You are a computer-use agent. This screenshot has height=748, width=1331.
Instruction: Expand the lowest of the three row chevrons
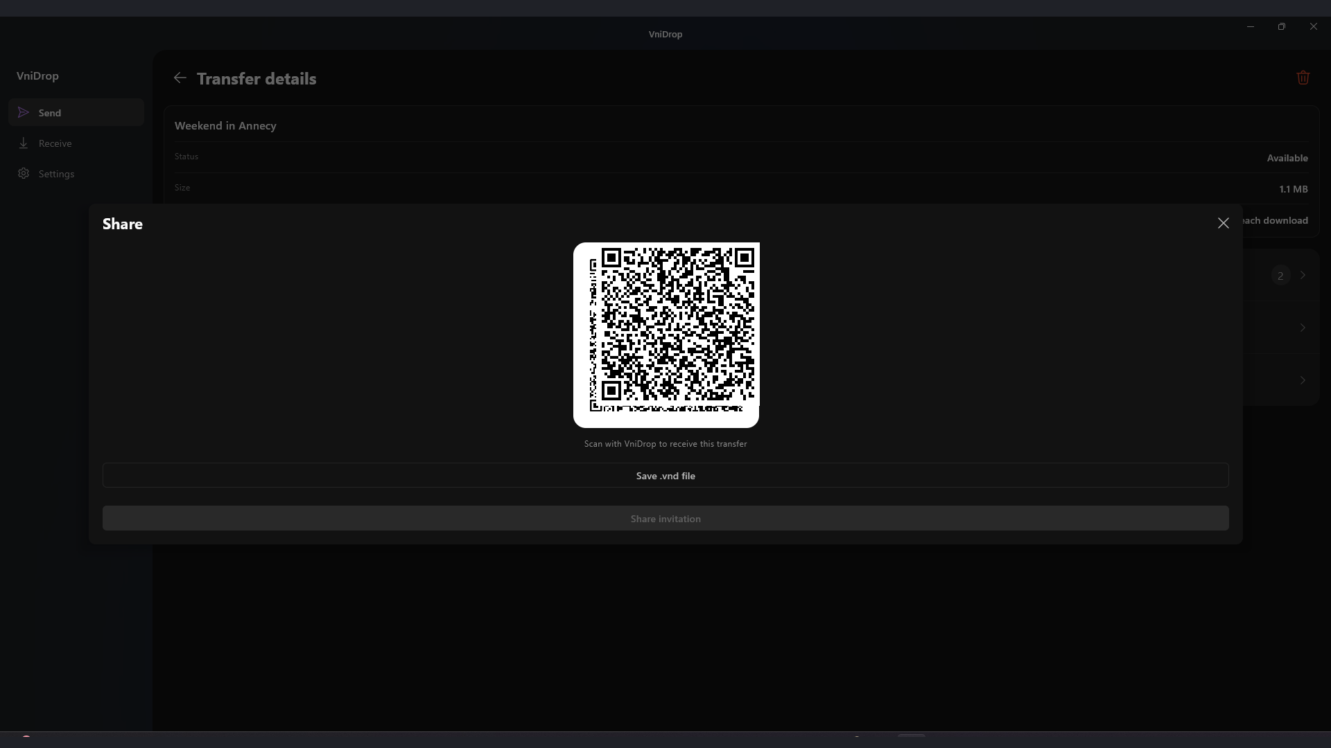pos(1303,380)
